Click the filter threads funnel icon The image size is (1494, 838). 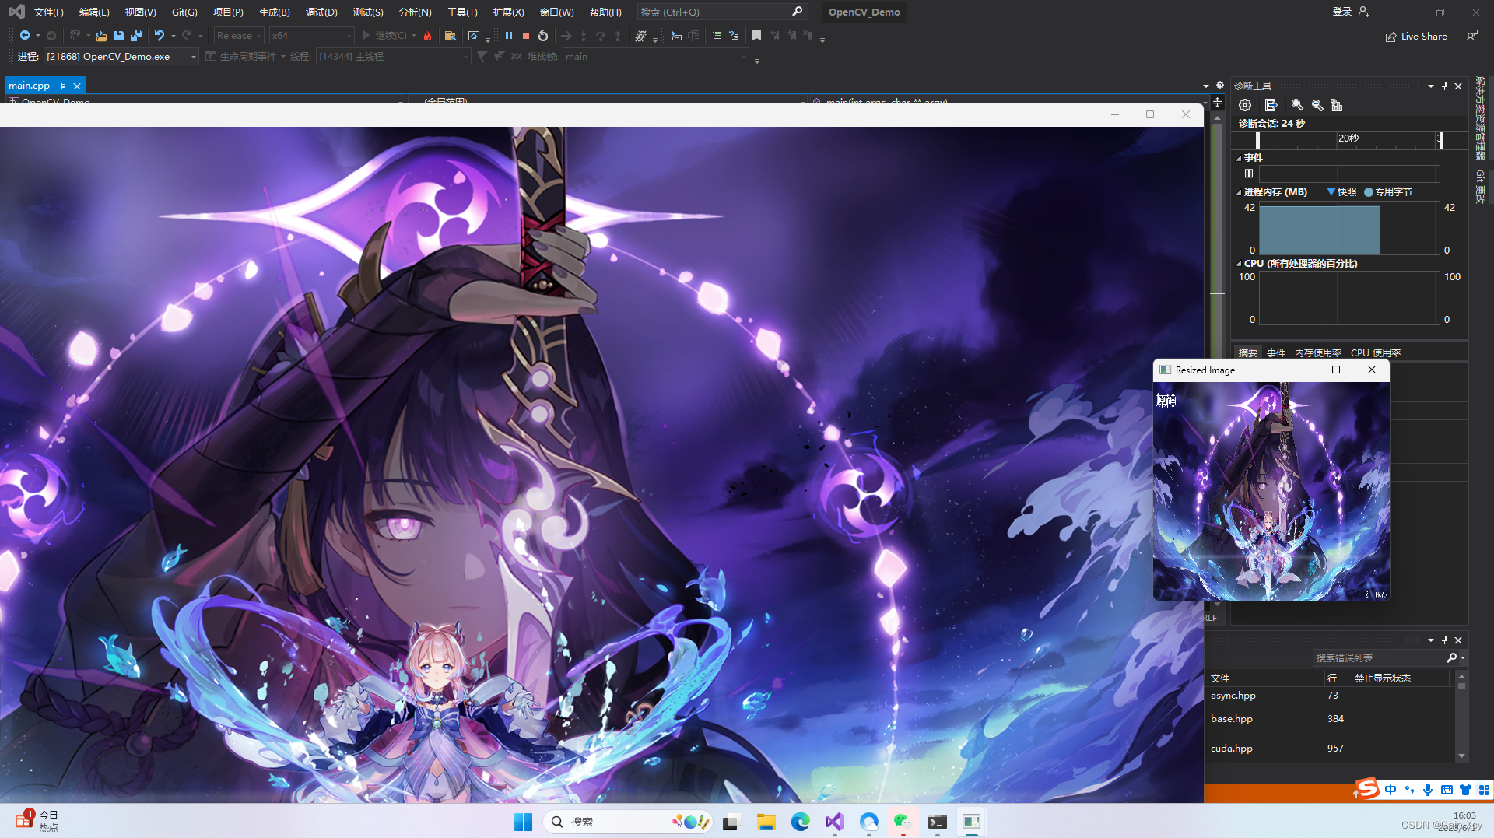coord(482,56)
